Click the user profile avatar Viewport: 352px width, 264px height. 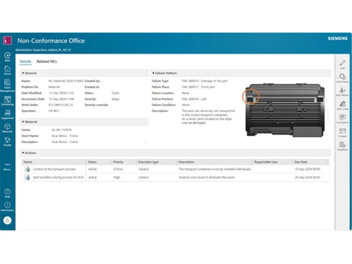coord(7,220)
